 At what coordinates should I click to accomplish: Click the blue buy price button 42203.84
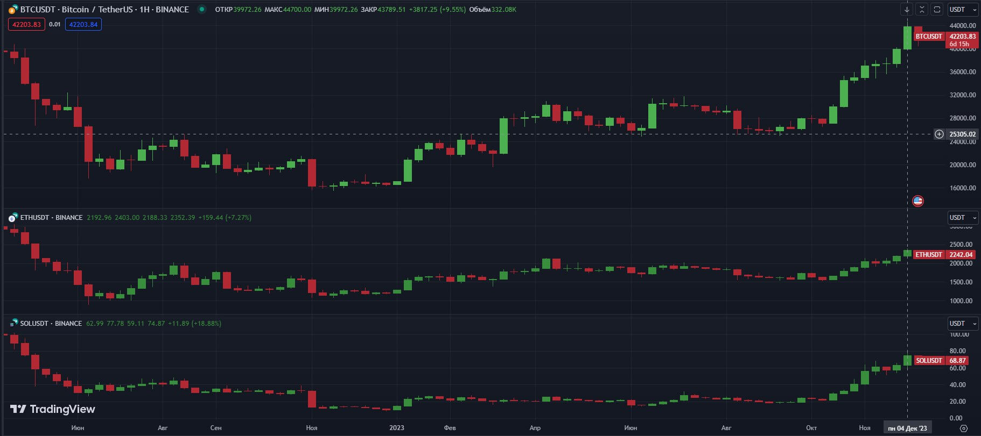(83, 24)
